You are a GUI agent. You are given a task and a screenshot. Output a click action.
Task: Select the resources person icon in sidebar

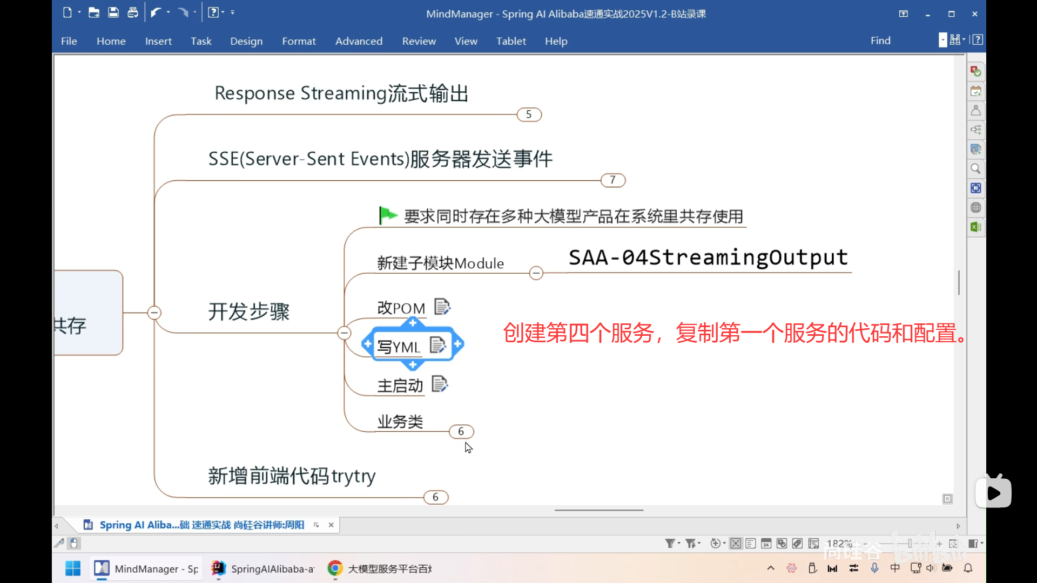click(975, 110)
